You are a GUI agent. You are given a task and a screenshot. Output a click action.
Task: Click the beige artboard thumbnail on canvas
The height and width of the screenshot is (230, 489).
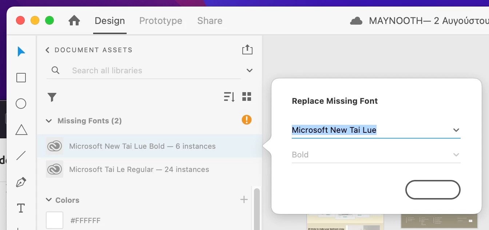[345, 222]
